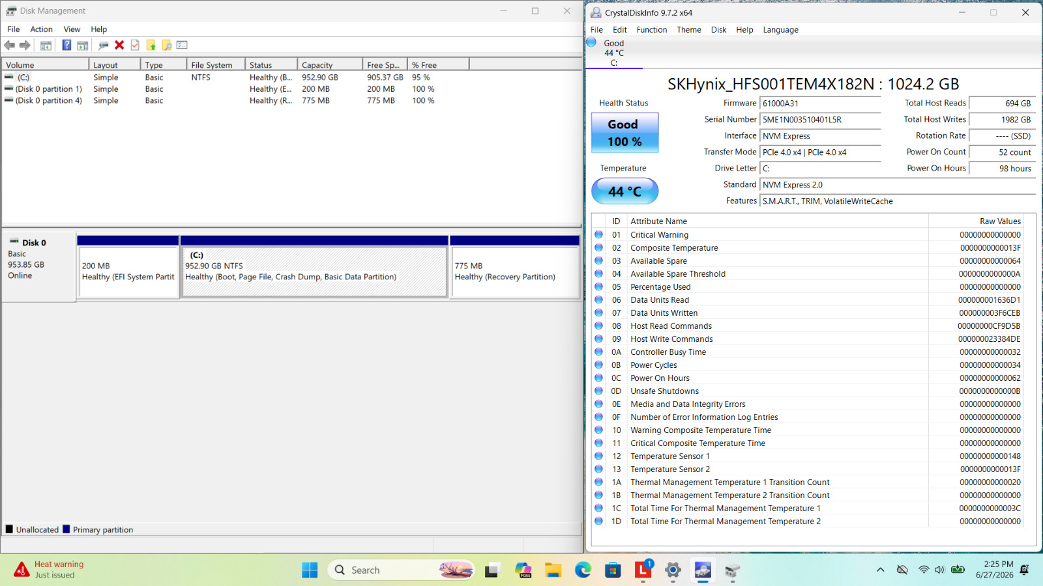
Task: Sort by the Capacity column header
Action: pos(330,64)
